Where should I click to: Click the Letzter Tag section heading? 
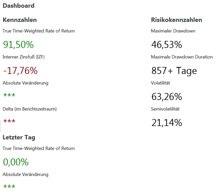(19, 137)
